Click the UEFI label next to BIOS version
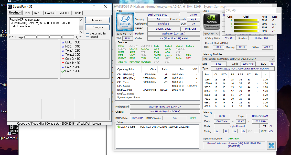The height and width of the screenshot is (155, 291). point(193,118)
